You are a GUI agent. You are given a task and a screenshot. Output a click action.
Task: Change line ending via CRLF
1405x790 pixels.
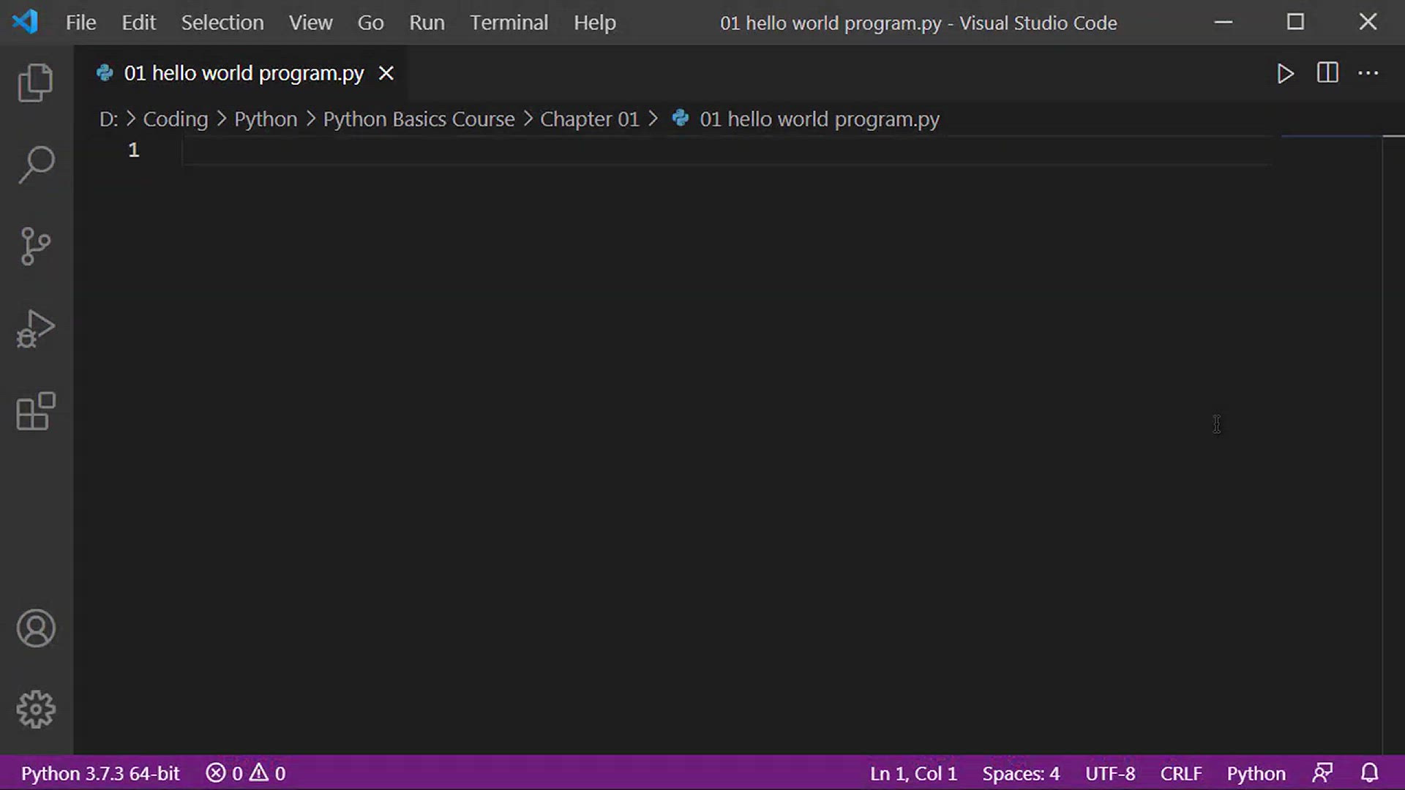pos(1181,773)
